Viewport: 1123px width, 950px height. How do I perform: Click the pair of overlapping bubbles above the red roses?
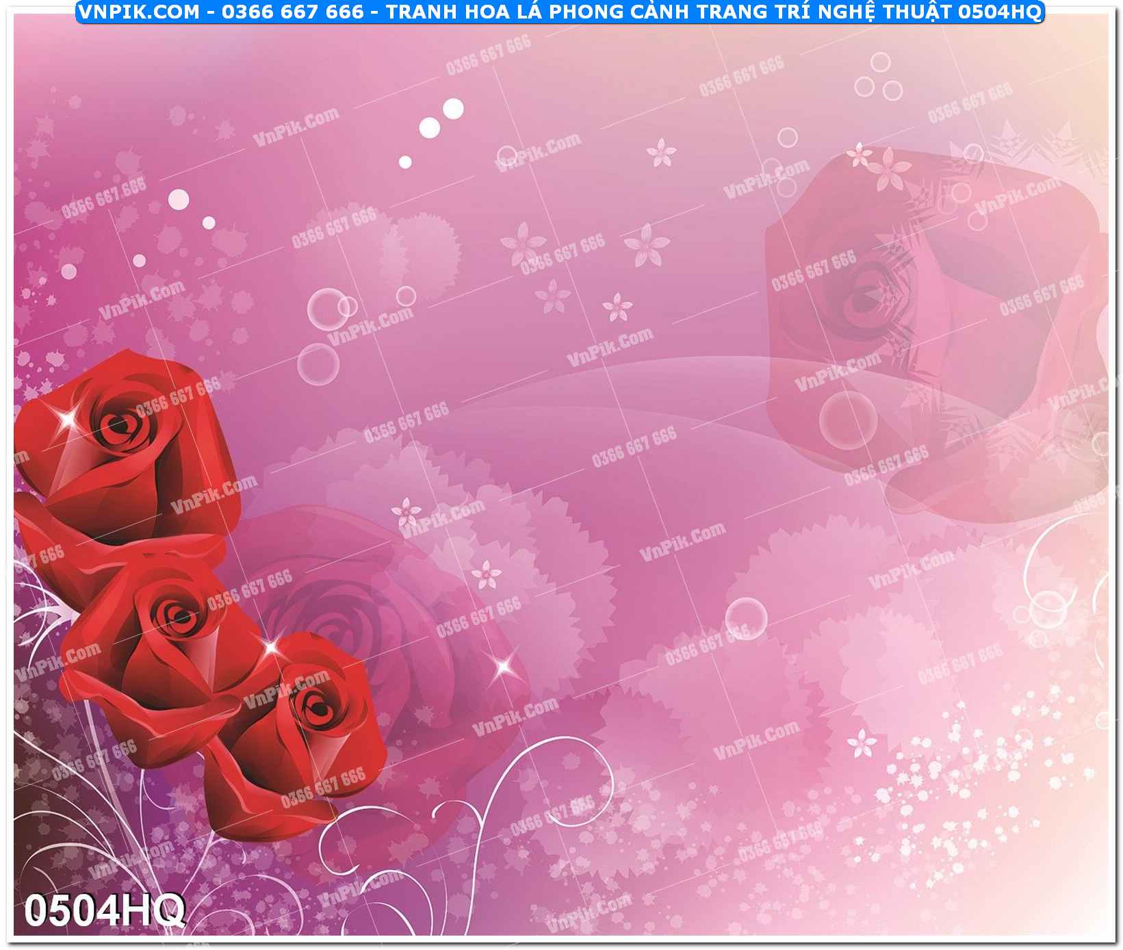331,309
